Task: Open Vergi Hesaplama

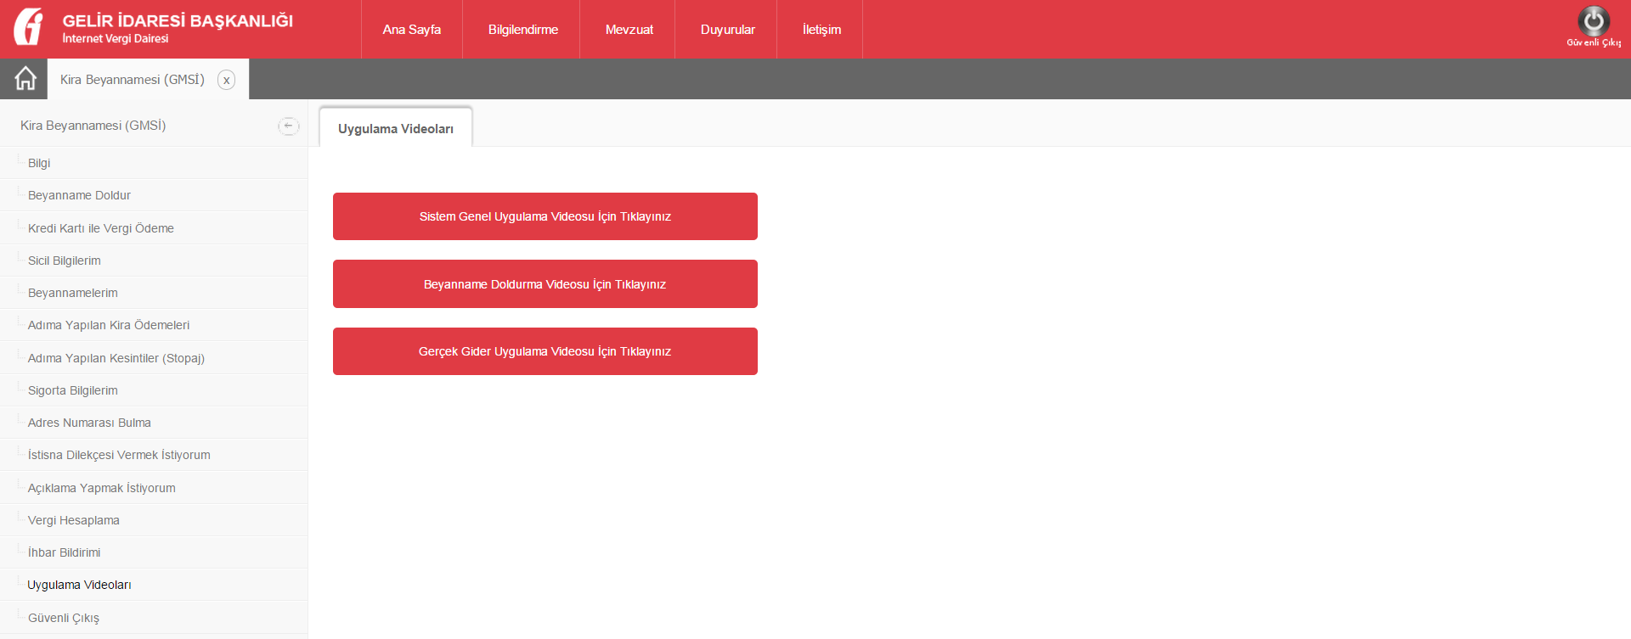Action: [x=154, y=520]
